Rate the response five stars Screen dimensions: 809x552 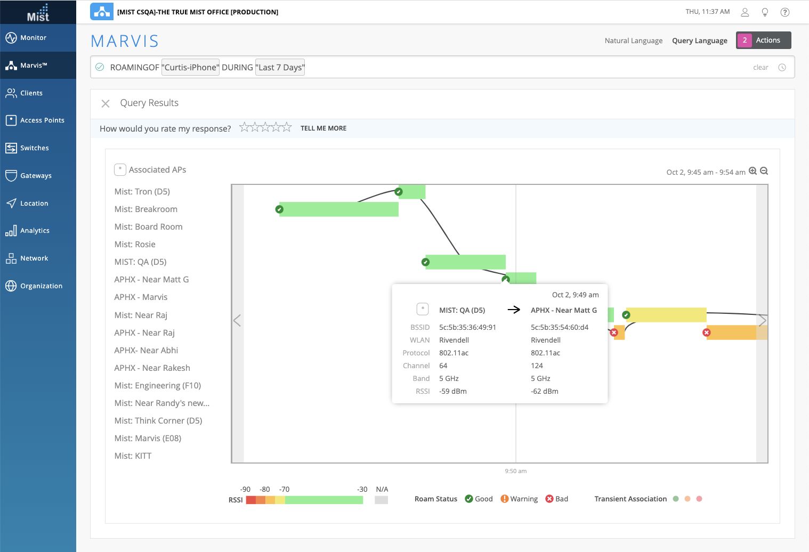pyautogui.click(x=287, y=127)
